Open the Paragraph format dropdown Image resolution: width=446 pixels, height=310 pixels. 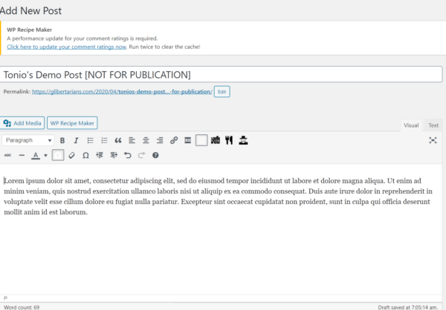(28, 140)
